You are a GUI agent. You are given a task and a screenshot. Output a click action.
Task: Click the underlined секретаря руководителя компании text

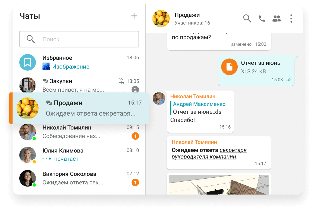[x=209, y=154]
